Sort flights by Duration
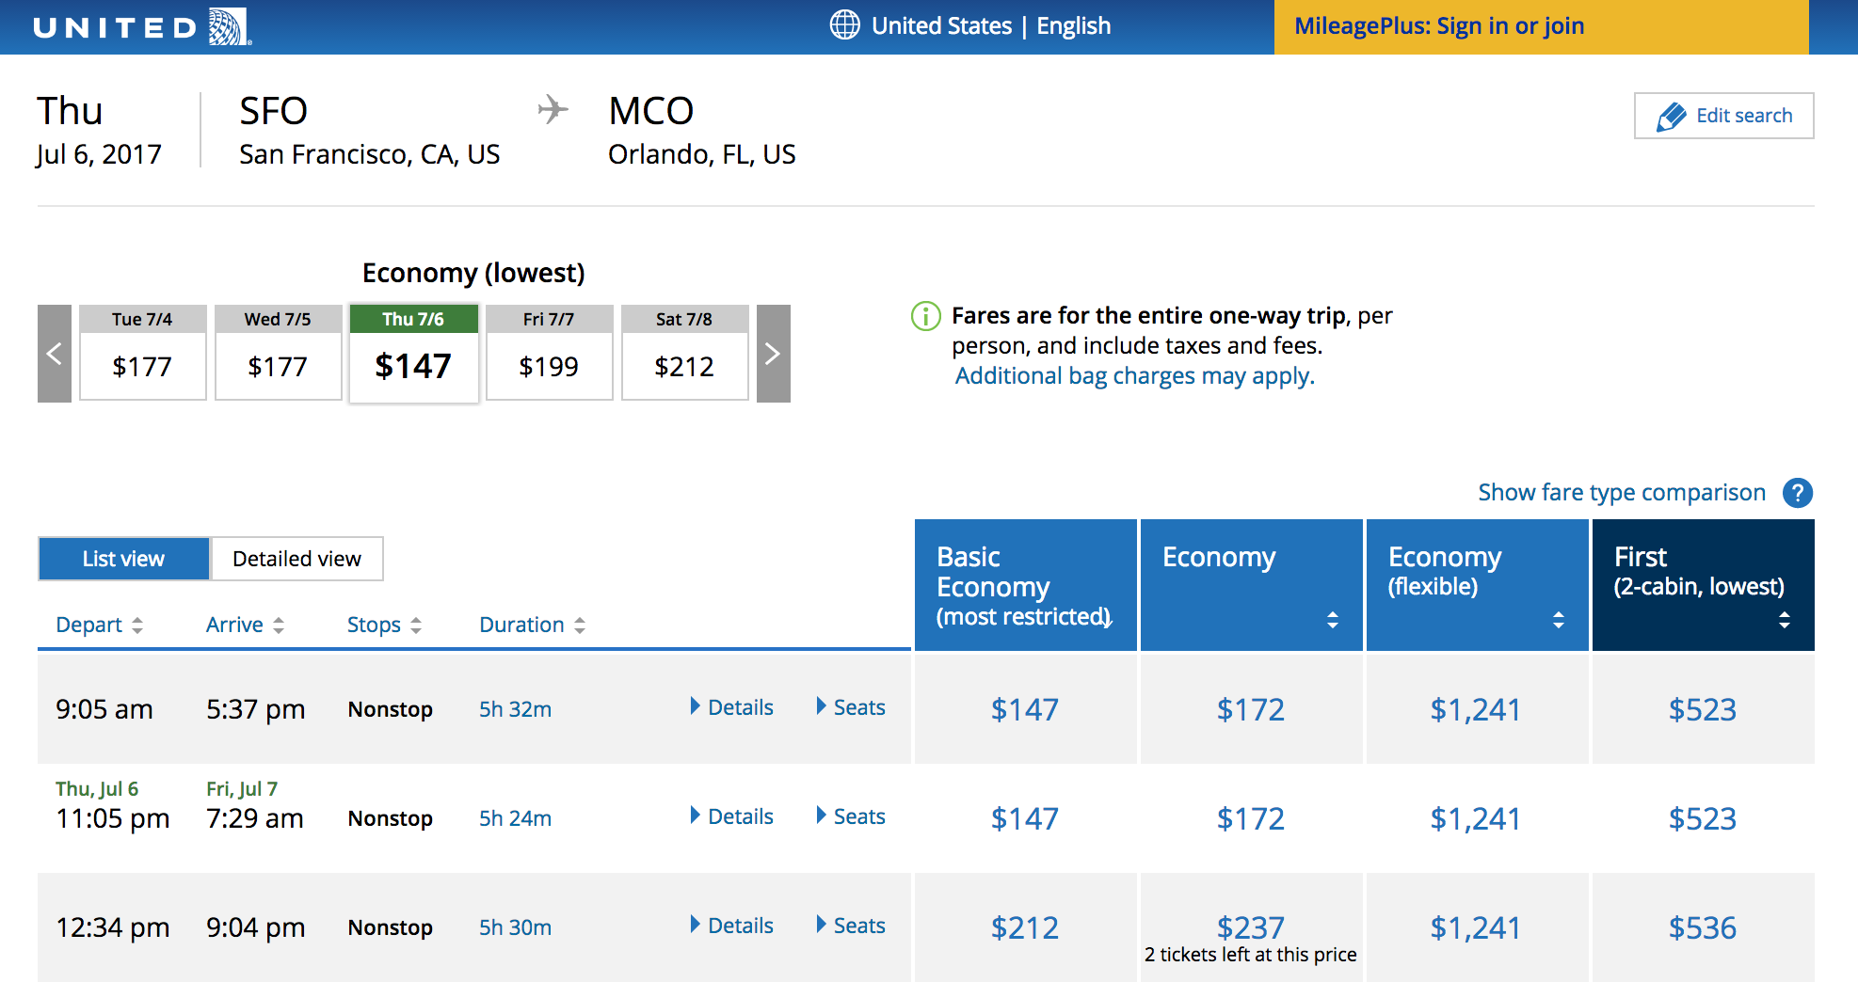The width and height of the screenshot is (1858, 982). coord(532,626)
